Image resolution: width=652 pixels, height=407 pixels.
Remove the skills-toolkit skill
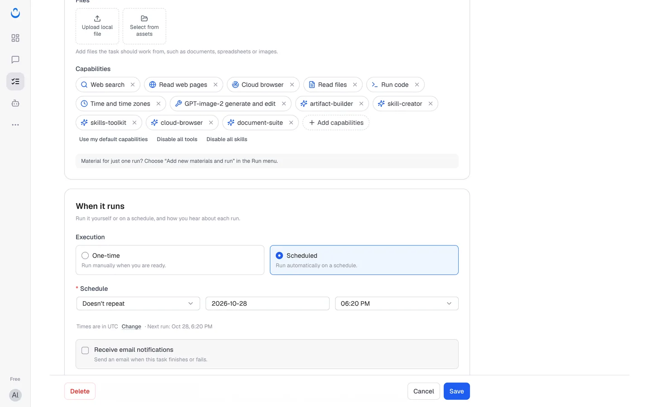(134, 123)
